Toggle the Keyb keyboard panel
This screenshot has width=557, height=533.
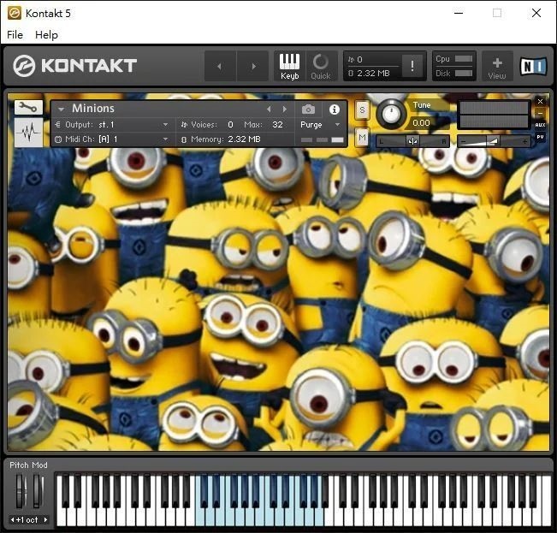click(290, 66)
